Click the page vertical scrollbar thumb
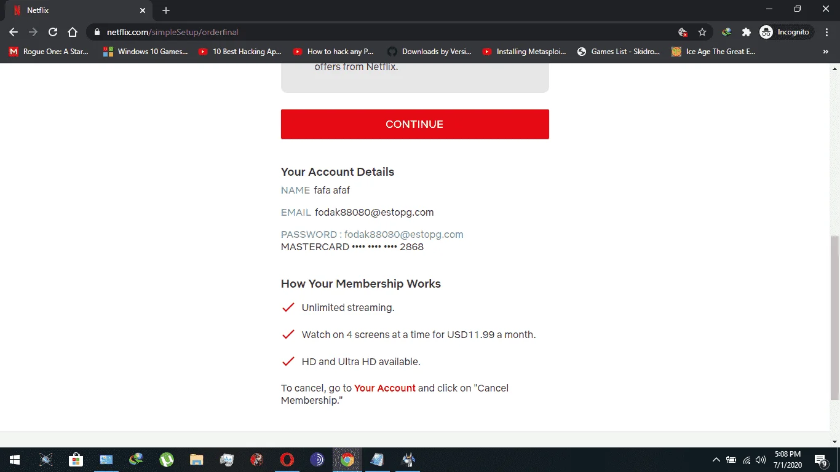 pyautogui.click(x=834, y=318)
